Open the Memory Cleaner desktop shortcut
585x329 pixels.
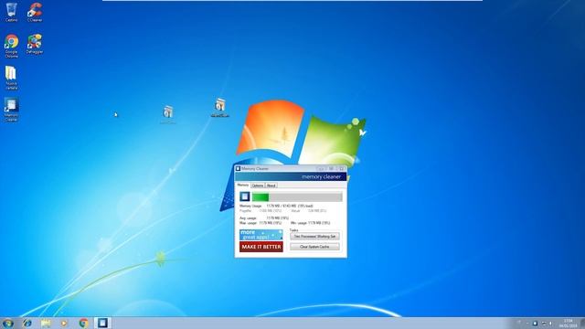(x=11, y=110)
